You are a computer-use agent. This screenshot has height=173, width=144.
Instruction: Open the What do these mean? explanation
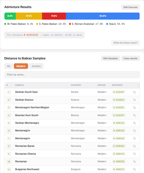[x=125, y=43]
